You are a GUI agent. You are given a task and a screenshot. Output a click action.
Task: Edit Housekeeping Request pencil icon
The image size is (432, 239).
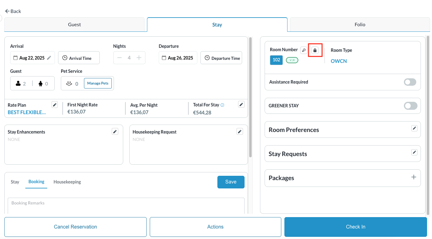click(x=240, y=132)
